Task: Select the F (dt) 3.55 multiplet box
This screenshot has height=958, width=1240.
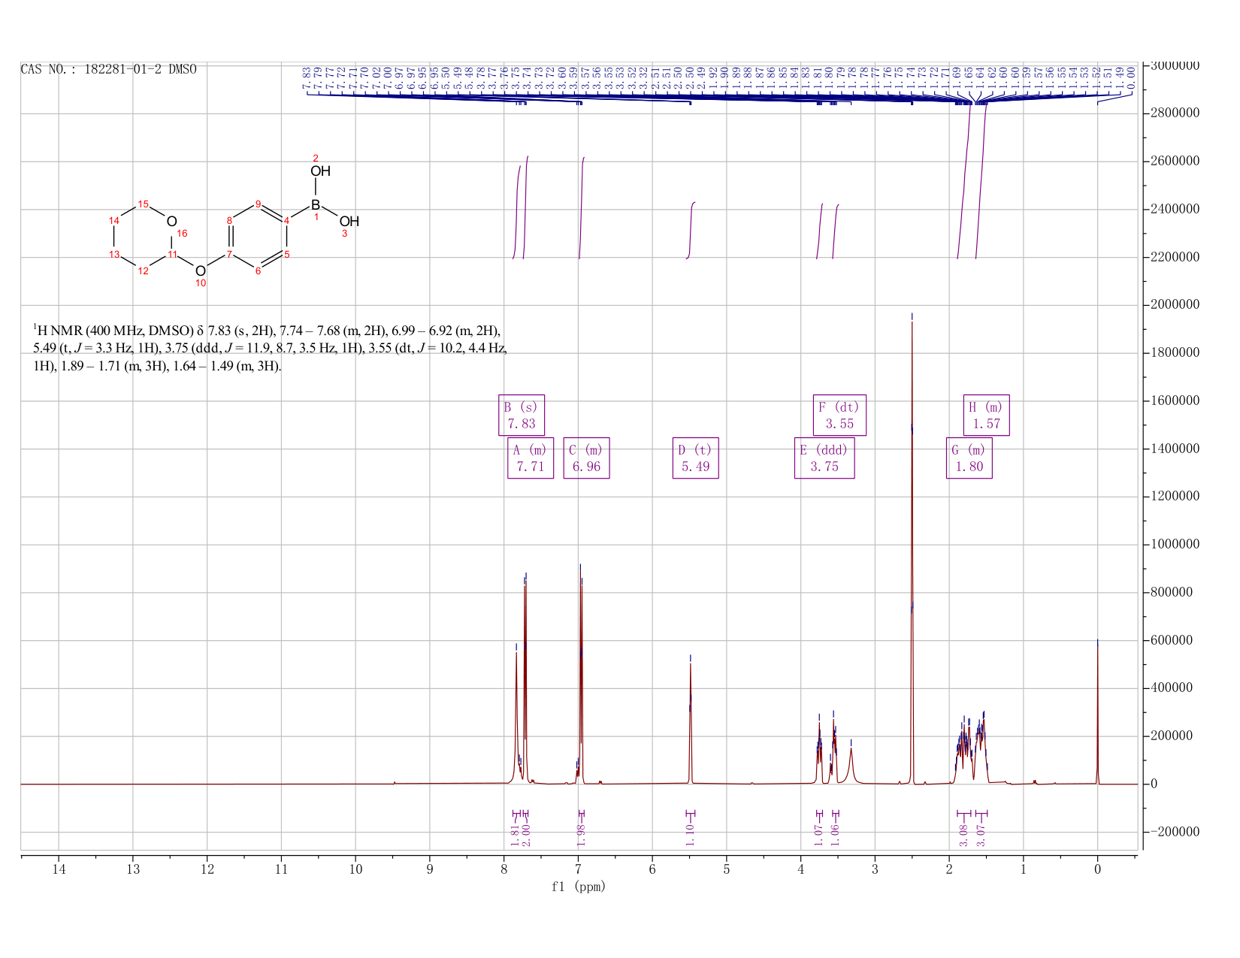Action: [839, 415]
